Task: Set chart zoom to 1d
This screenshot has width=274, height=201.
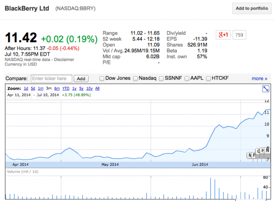Action: (26, 88)
